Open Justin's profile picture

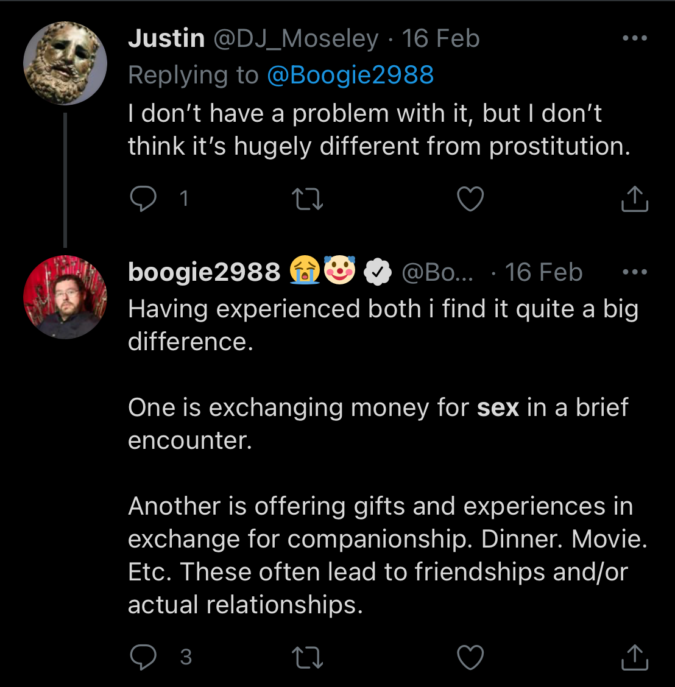[x=65, y=63]
